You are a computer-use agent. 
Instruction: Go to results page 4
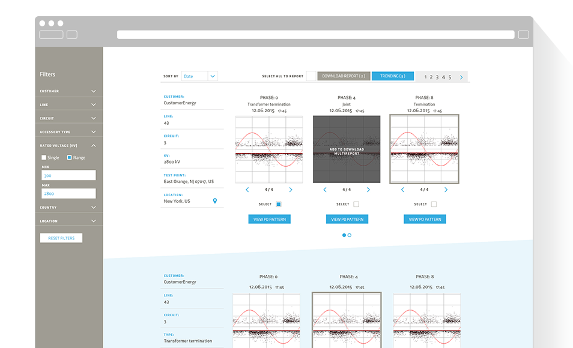coord(443,77)
